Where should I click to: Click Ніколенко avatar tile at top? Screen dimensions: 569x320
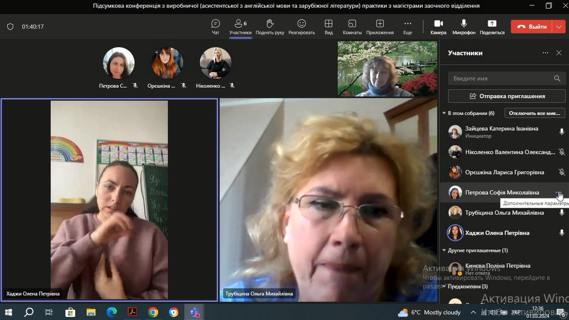pos(215,63)
